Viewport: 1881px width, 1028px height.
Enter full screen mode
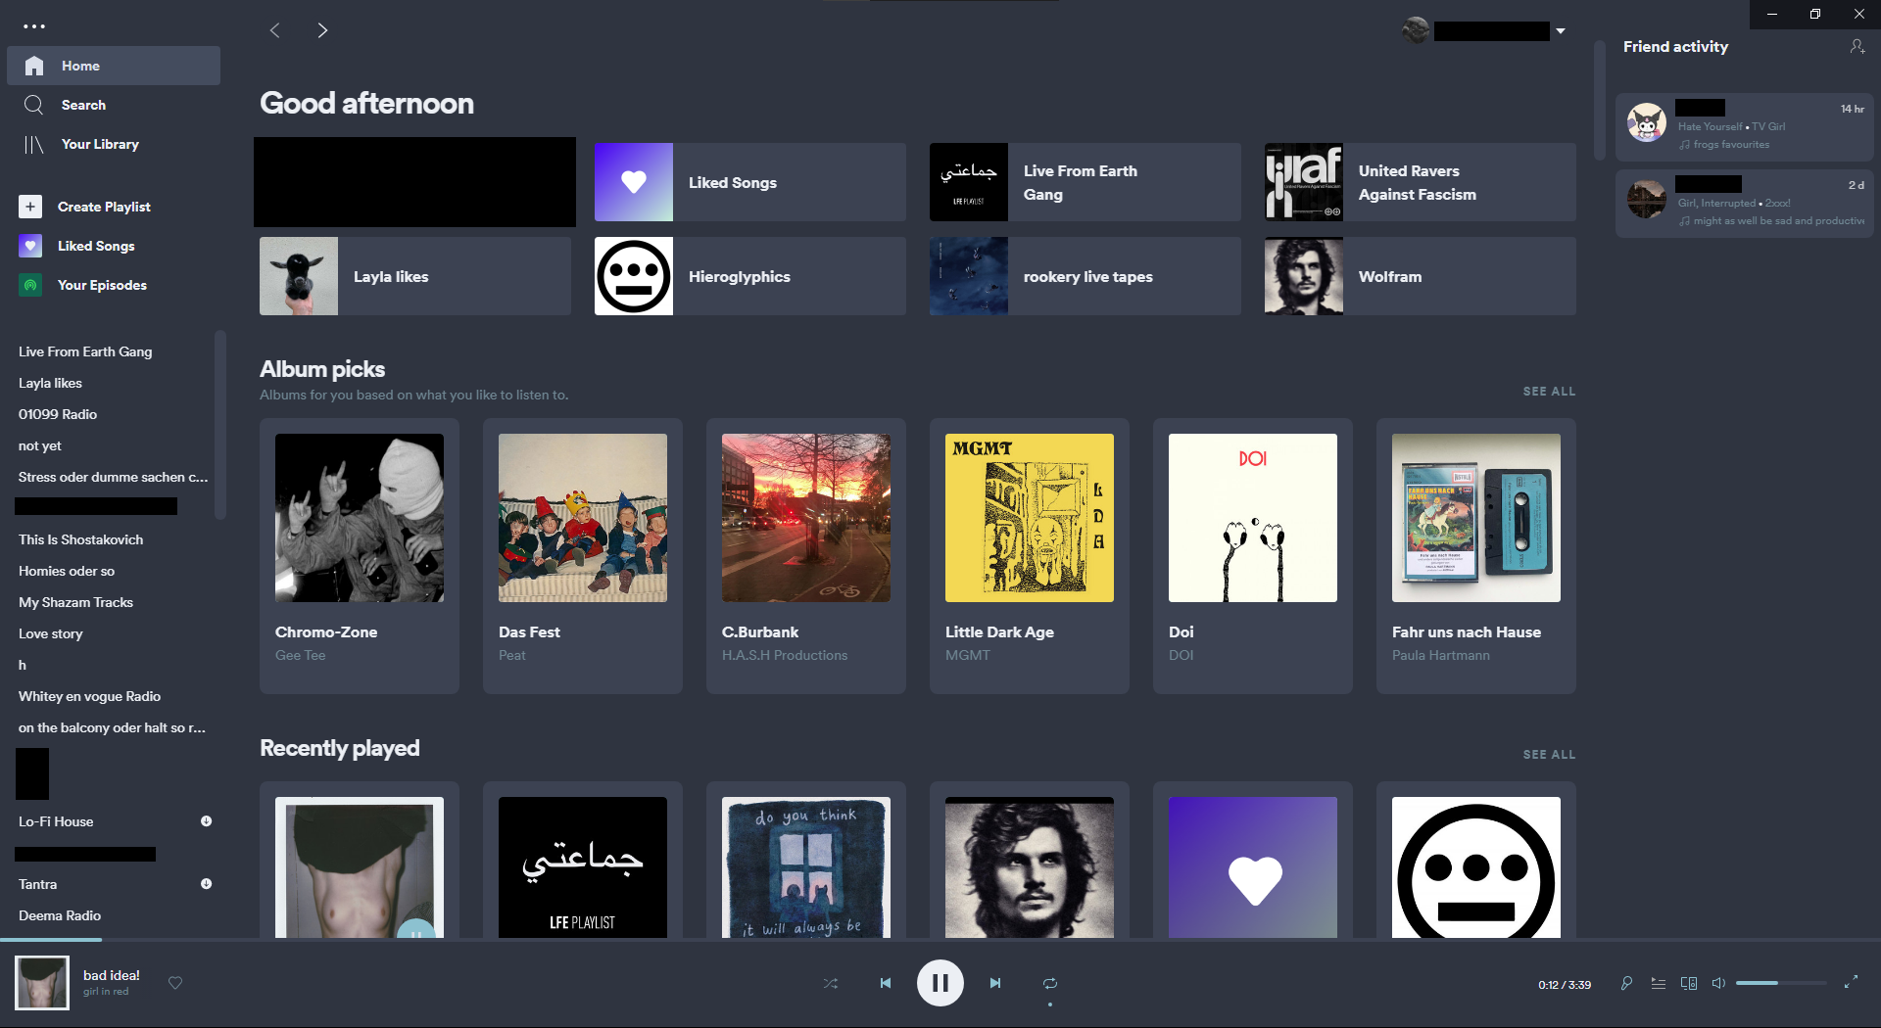(1851, 983)
